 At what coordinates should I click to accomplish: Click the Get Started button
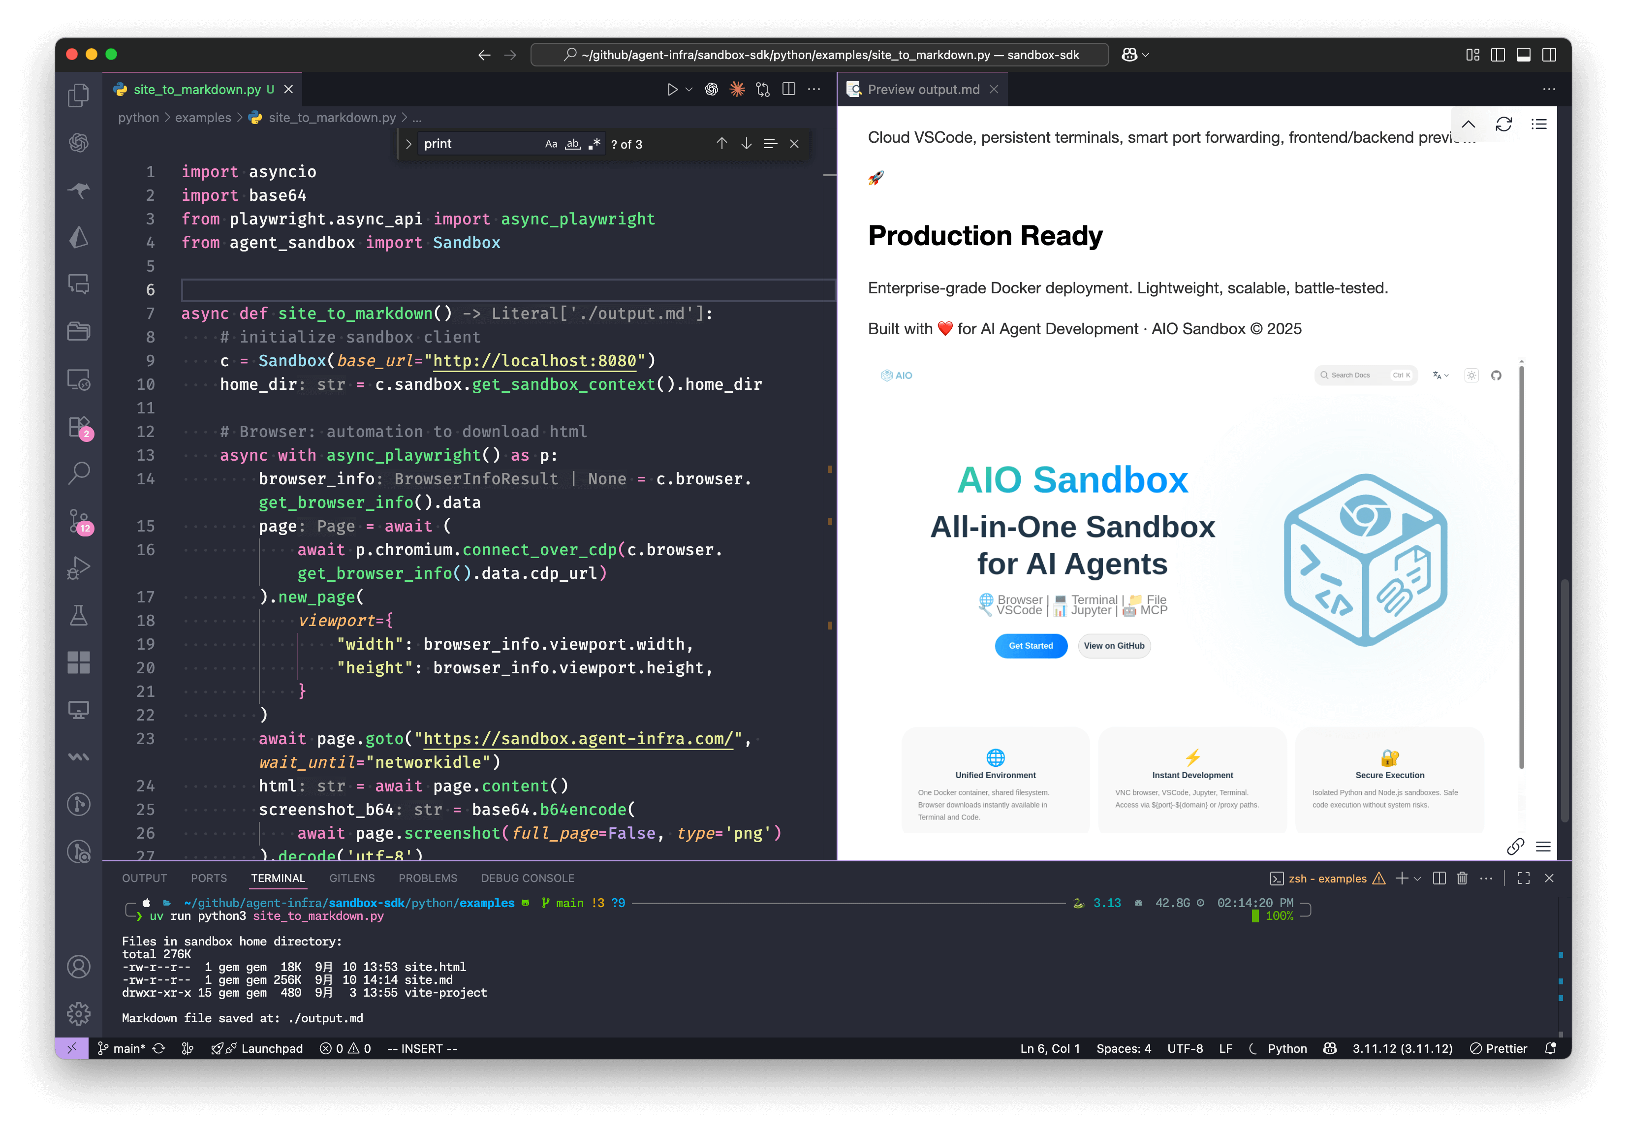pos(1031,646)
